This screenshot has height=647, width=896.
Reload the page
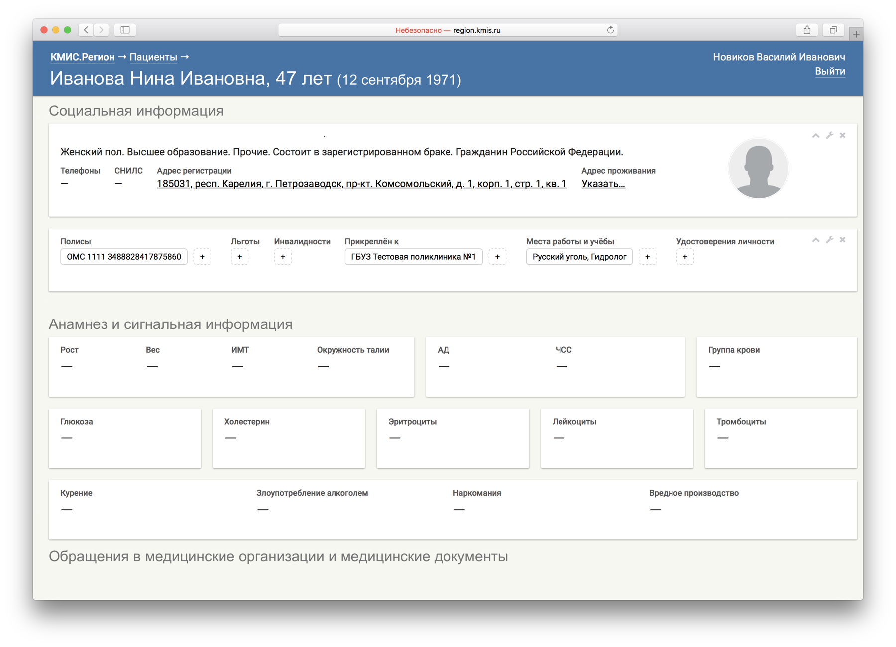[610, 30]
